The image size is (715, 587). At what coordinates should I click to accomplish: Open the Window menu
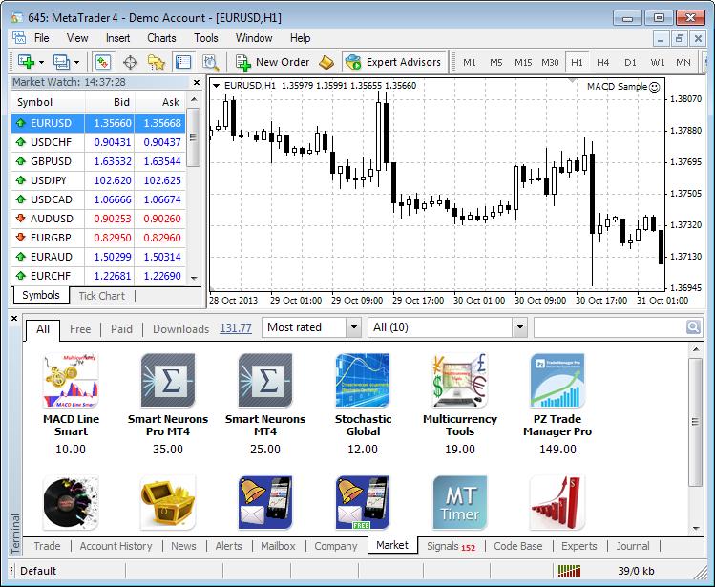click(x=254, y=38)
